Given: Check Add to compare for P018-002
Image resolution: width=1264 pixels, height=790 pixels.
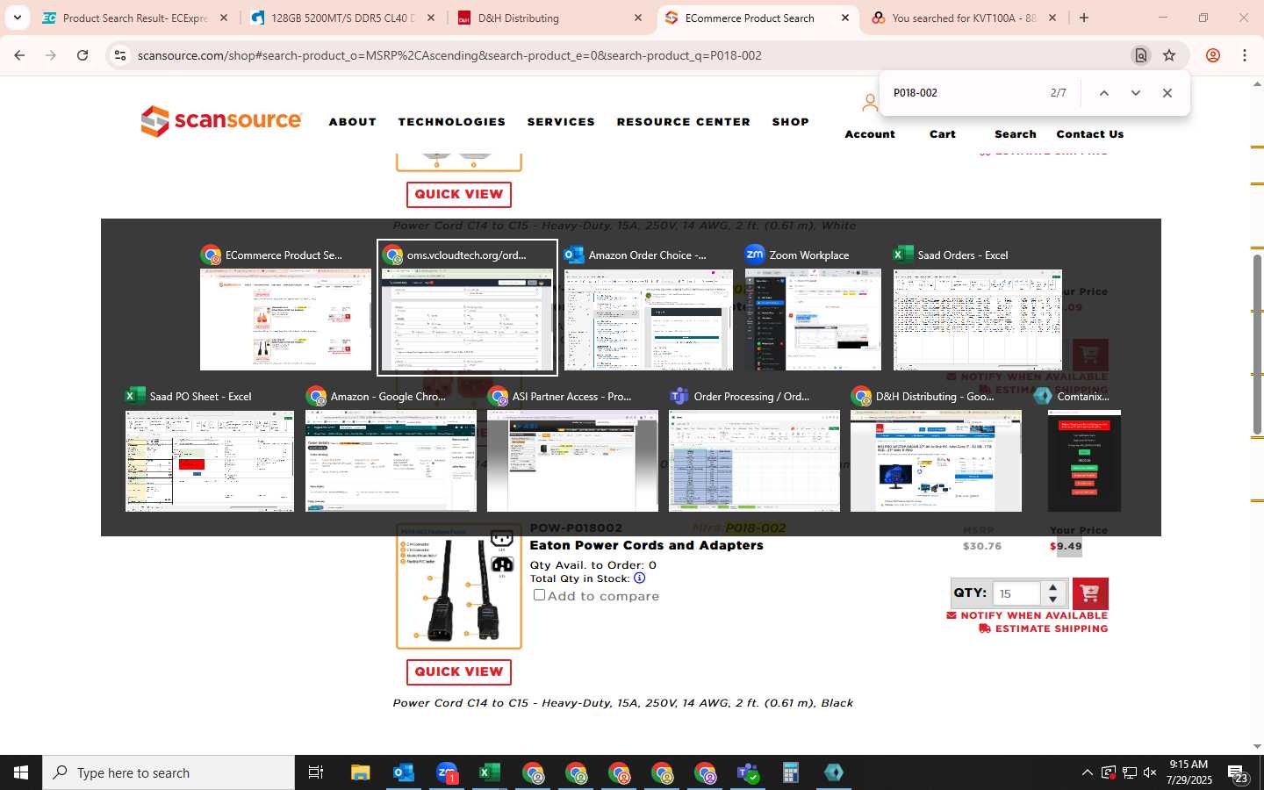Looking at the screenshot, I should 539,595.
